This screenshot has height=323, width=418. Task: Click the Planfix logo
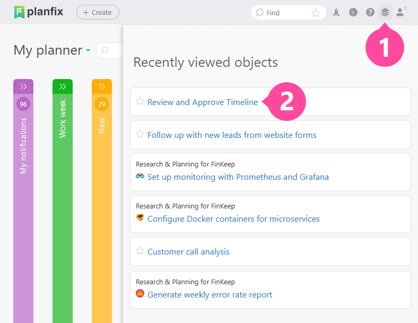click(38, 12)
